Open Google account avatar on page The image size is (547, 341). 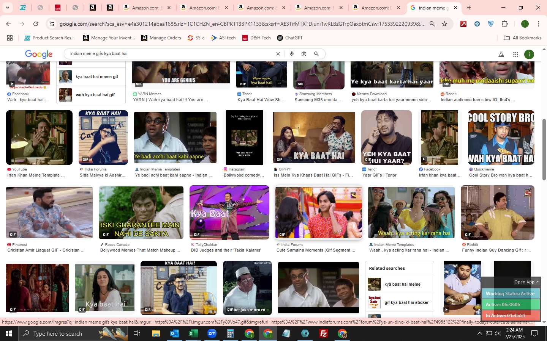point(529,54)
